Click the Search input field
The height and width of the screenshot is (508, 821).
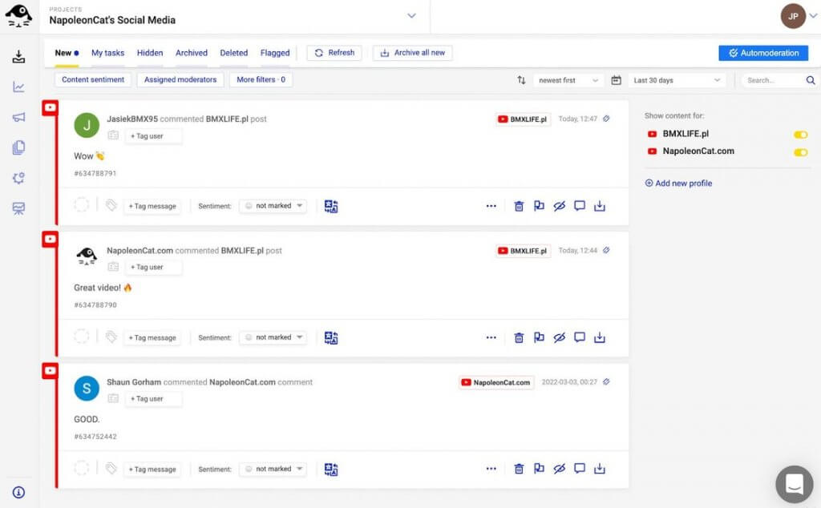pyautogui.click(x=774, y=80)
